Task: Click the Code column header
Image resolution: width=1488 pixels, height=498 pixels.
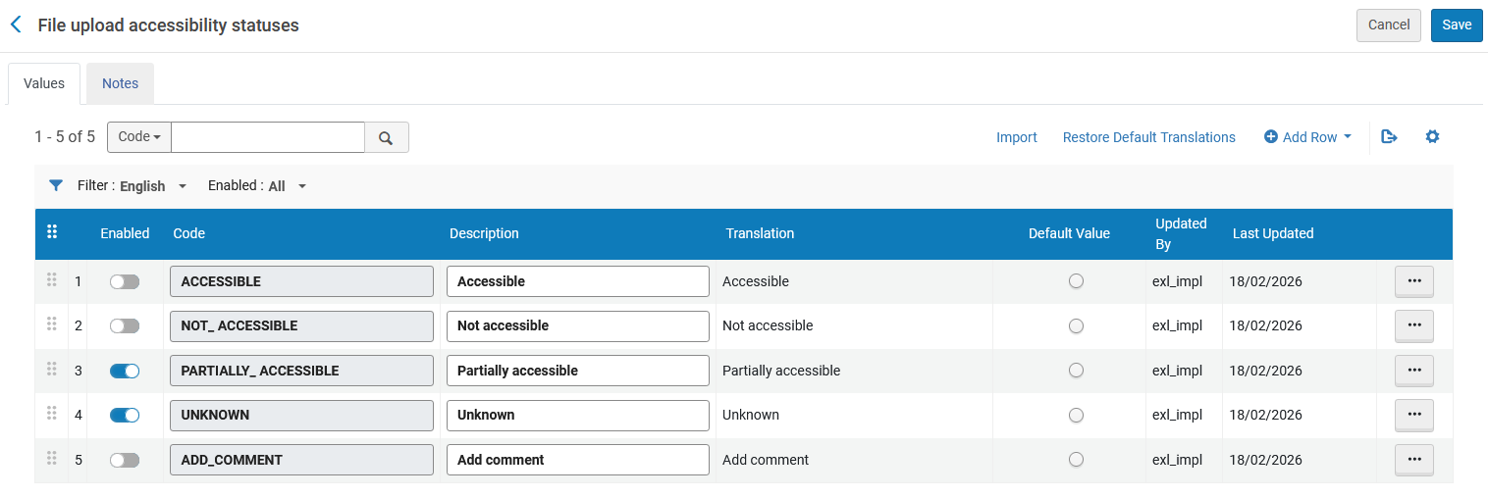Action: pos(189,233)
